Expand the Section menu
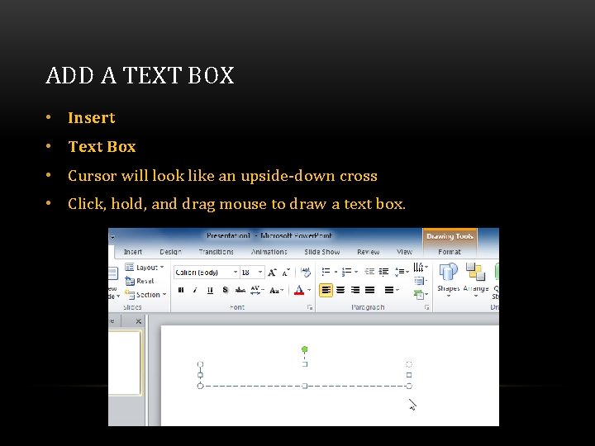The width and height of the screenshot is (595, 446). [x=145, y=295]
